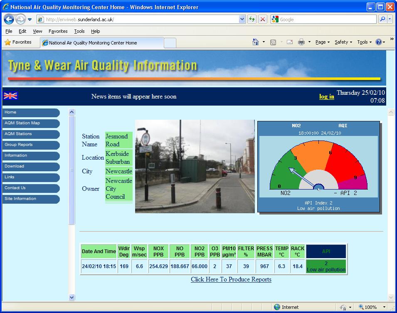397x313 pixels.
Task: Select the UK flag language icon
Action: 10,96
